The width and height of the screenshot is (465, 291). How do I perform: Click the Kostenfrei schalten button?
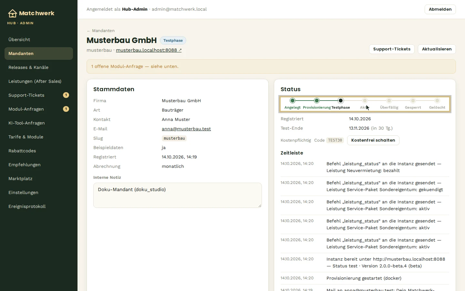pyautogui.click(x=373, y=140)
